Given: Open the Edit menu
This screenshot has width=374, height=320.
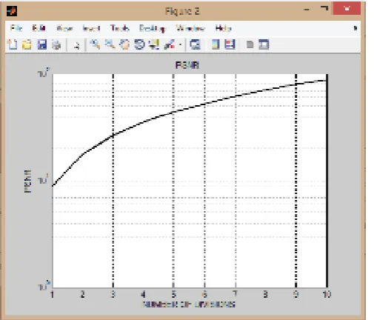Looking at the screenshot, I should click(x=39, y=28).
